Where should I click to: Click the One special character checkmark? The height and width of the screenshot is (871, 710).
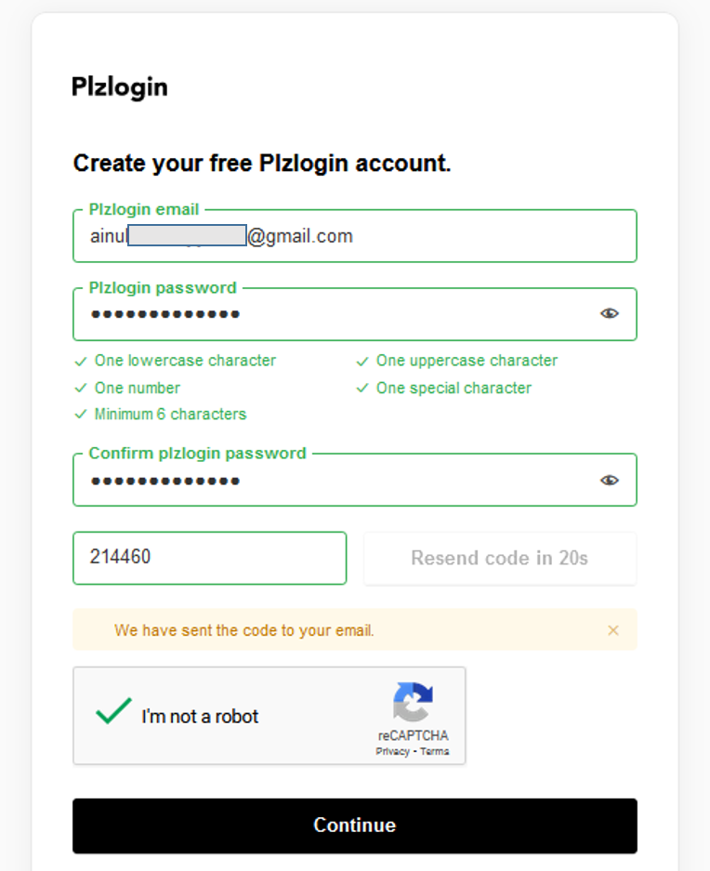tap(362, 388)
